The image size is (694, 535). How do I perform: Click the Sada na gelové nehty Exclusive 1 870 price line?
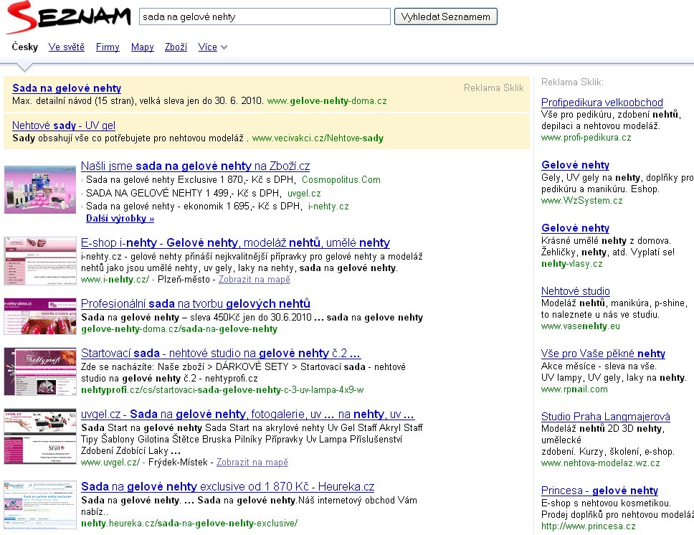tap(190, 180)
